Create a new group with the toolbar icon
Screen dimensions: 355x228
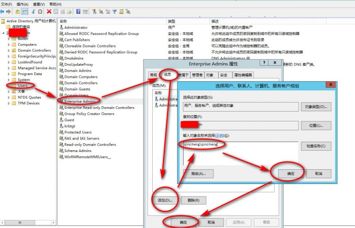(101, 12)
